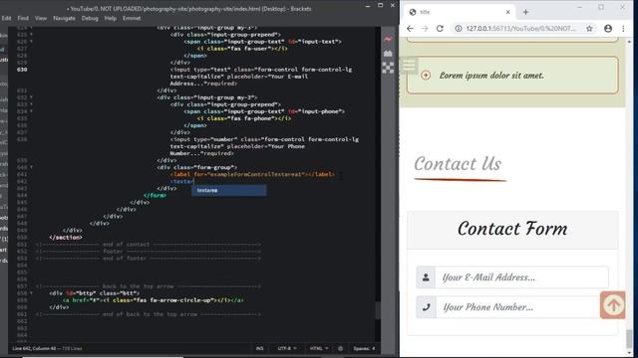The width and height of the screenshot is (638, 358).
Task: Minimize the Brackets window
Action: [368, 6]
